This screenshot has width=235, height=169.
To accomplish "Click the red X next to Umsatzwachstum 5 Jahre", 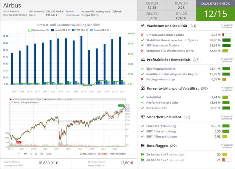I will (142, 35).
